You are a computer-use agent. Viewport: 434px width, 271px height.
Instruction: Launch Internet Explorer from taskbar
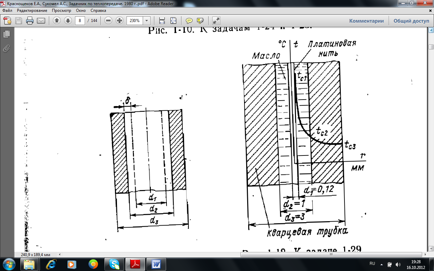52,264
